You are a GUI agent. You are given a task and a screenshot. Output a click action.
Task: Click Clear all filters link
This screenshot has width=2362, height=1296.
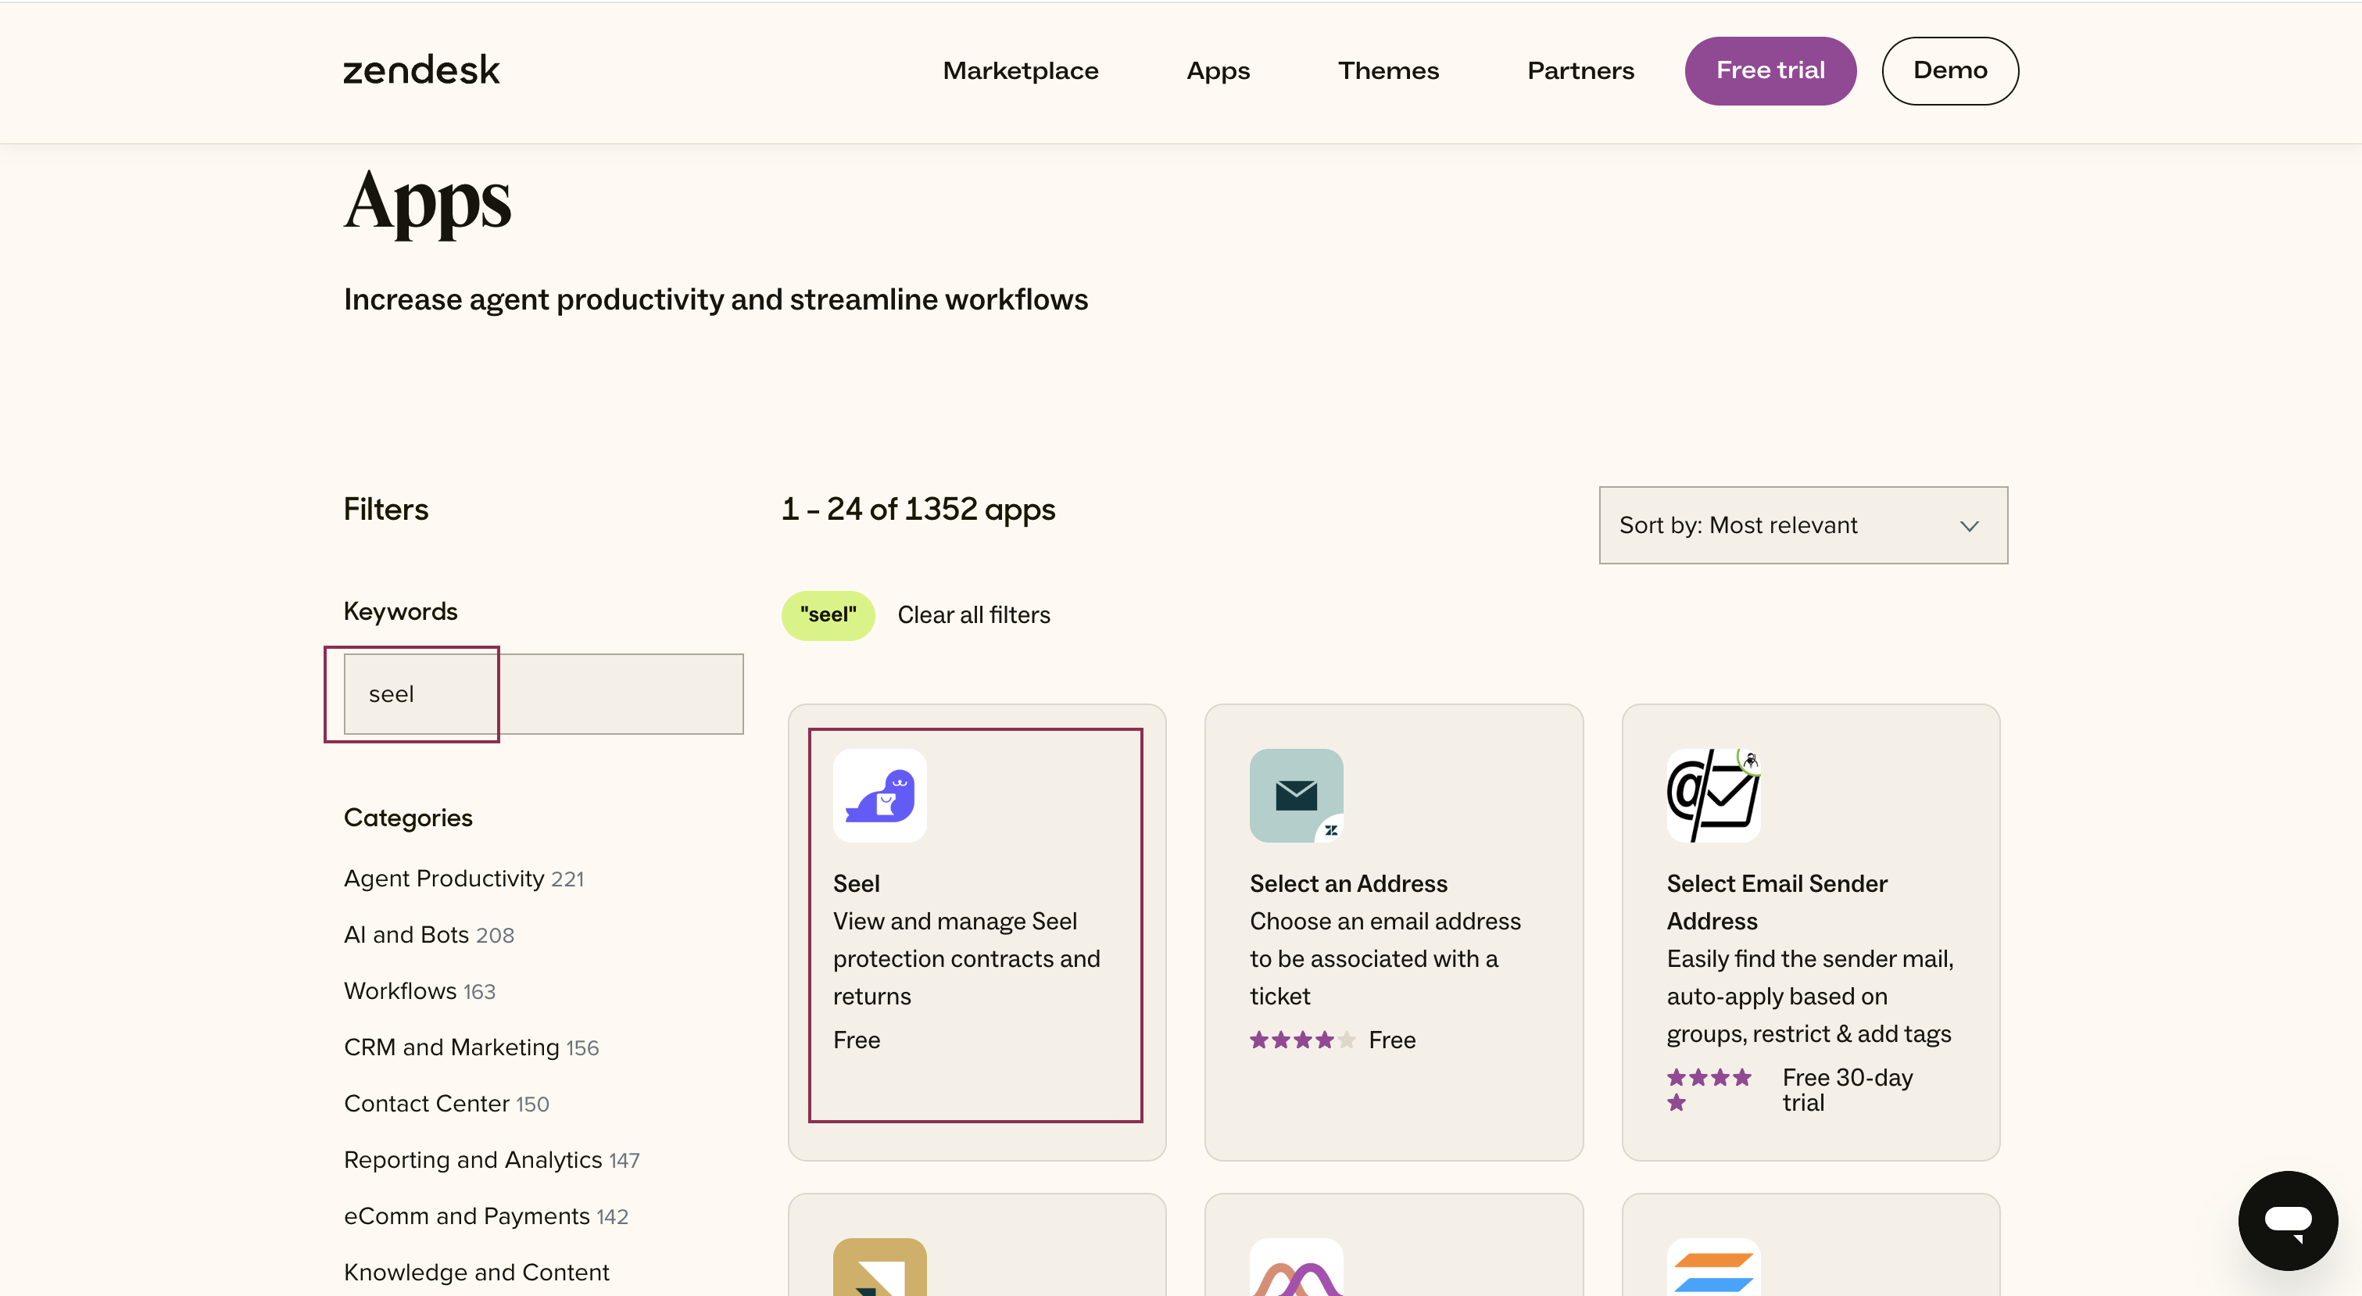pos(973,614)
